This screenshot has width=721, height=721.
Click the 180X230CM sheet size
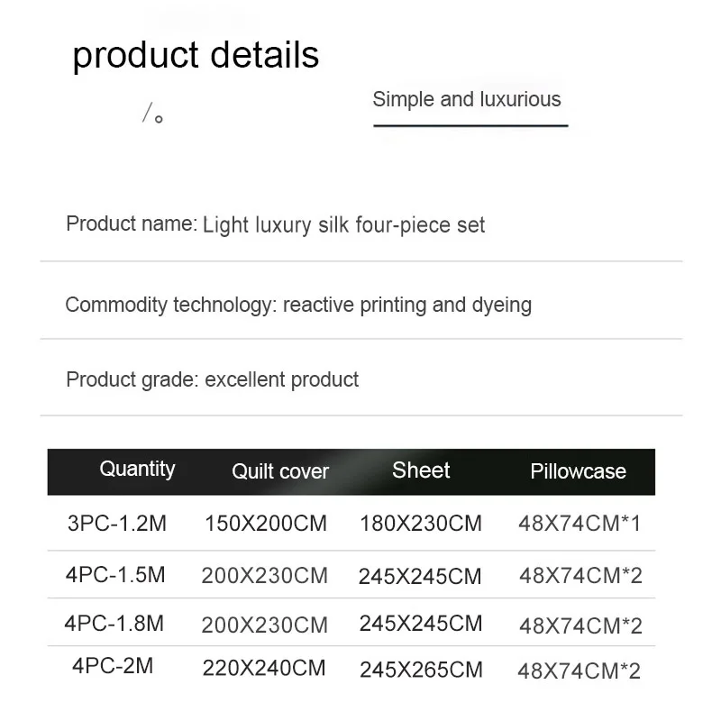[x=421, y=523]
